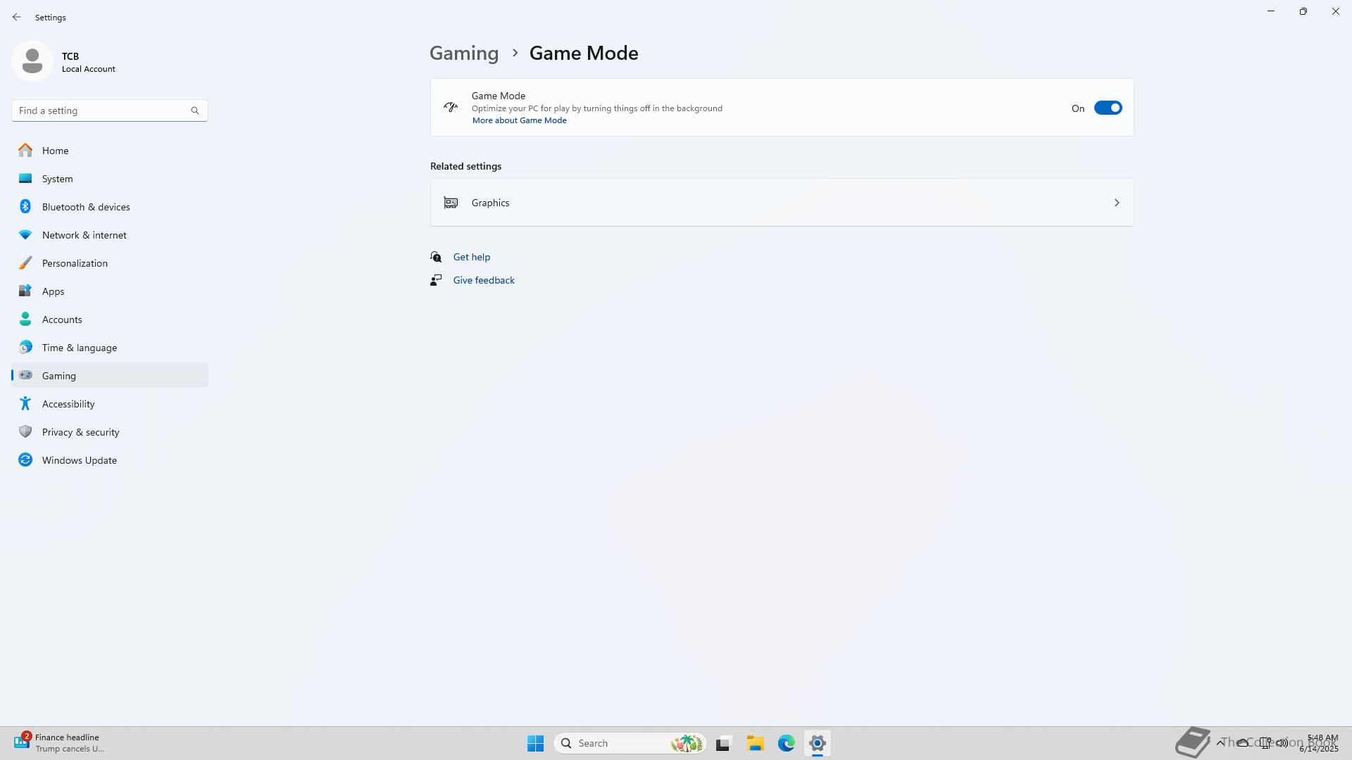Select the Bluetooth & devices icon
Image resolution: width=1352 pixels, height=760 pixels.
(x=25, y=207)
